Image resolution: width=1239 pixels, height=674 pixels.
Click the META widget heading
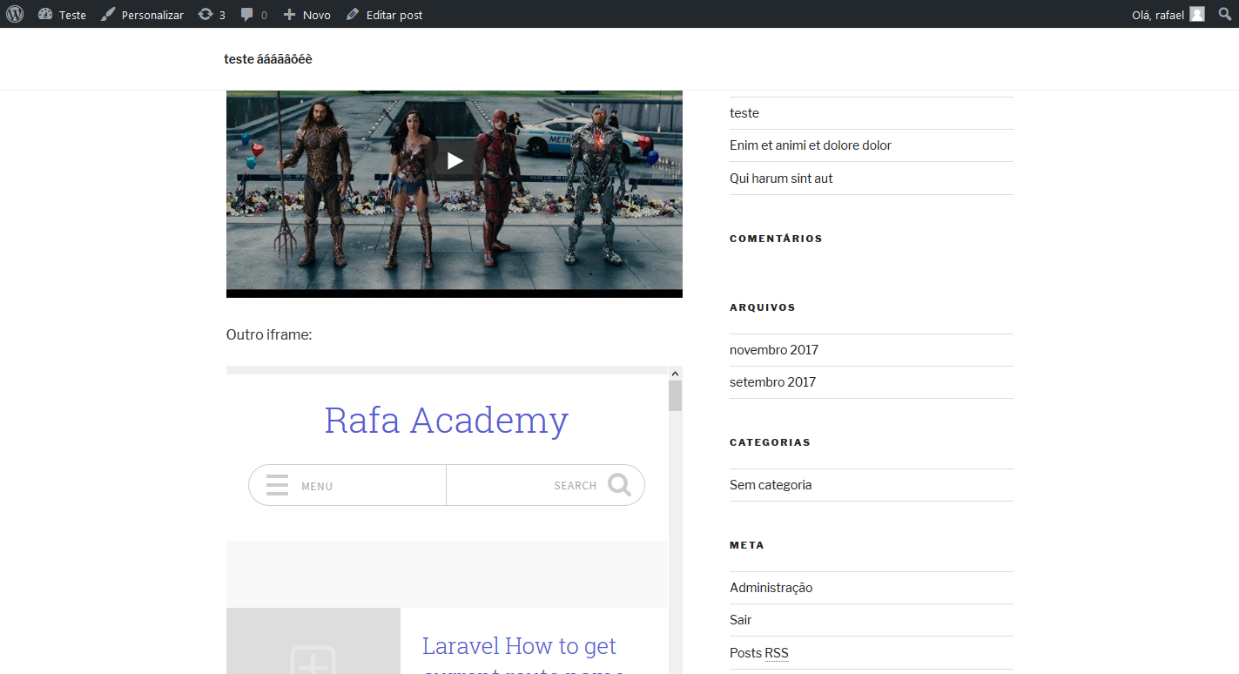point(747,545)
